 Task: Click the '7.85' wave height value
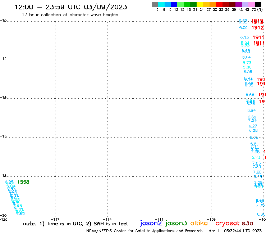(x=257, y=167)
